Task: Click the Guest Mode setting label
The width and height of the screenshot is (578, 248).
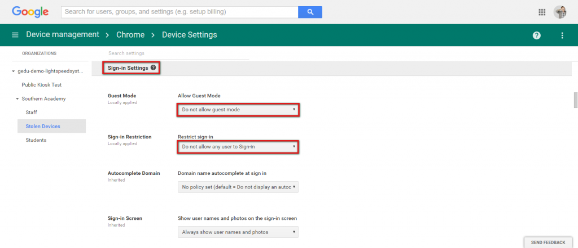Action: click(x=122, y=96)
